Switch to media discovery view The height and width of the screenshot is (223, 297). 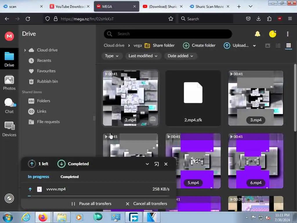coord(267,46)
